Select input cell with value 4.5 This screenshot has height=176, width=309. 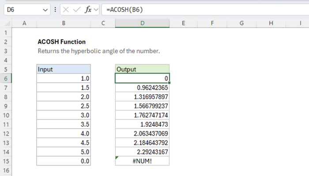[64, 143]
